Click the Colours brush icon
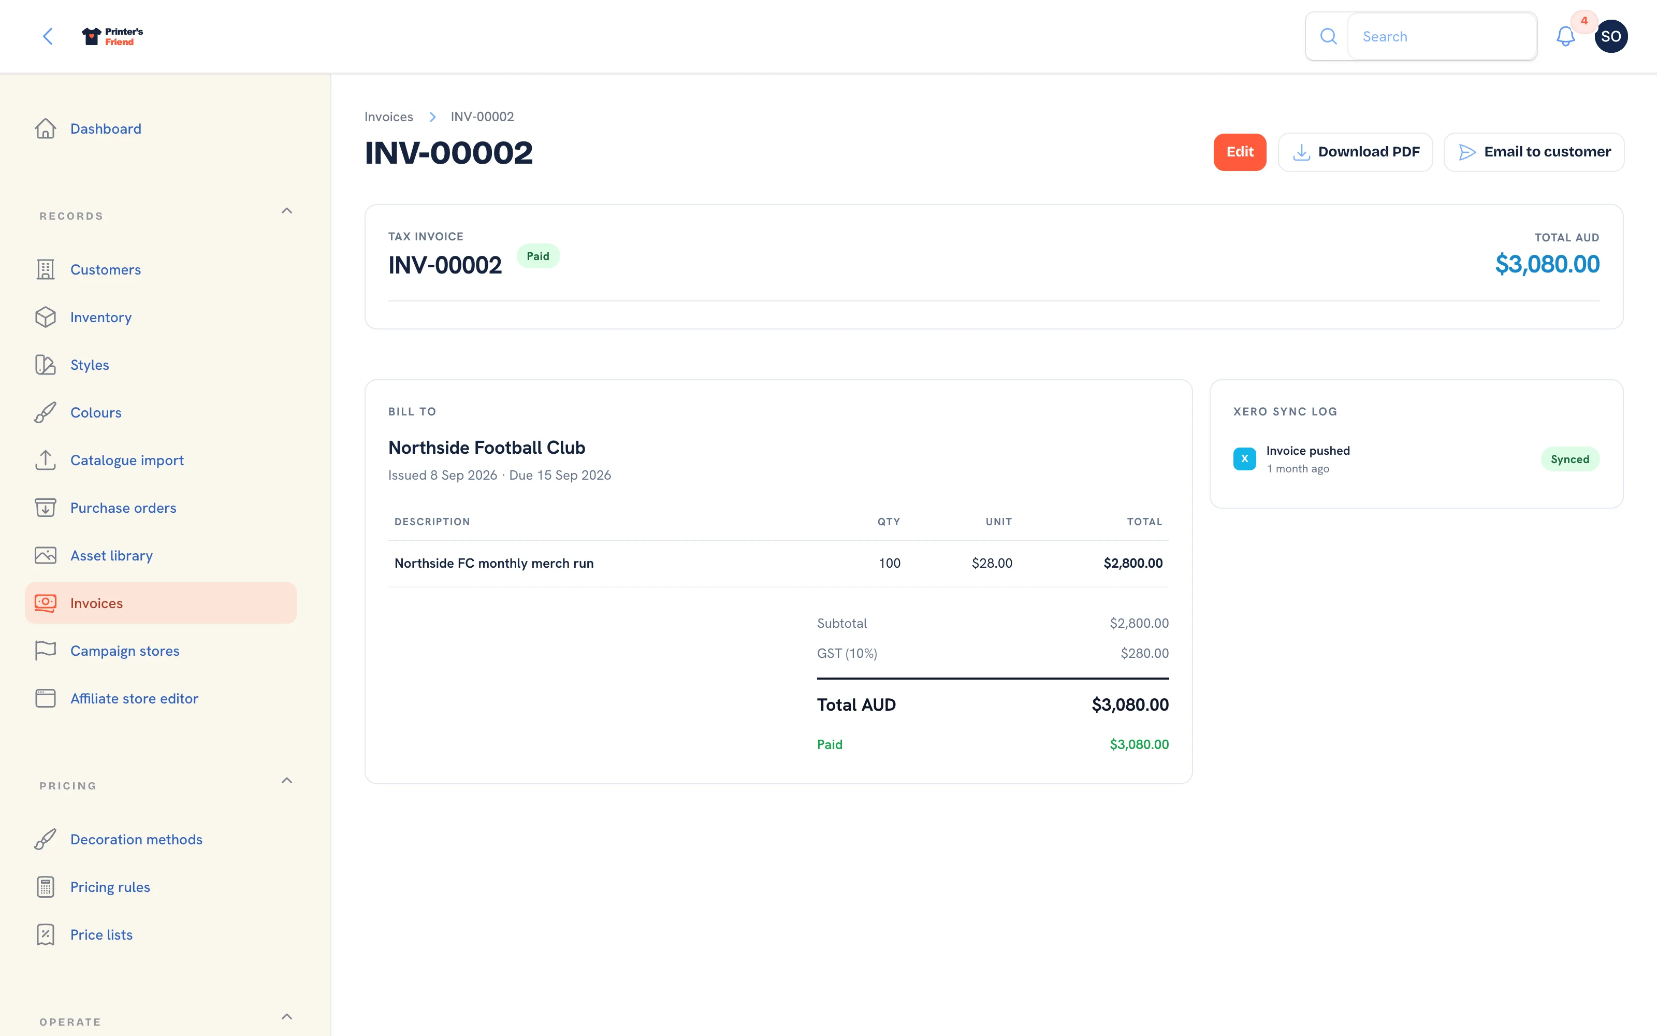 pyautogui.click(x=45, y=412)
